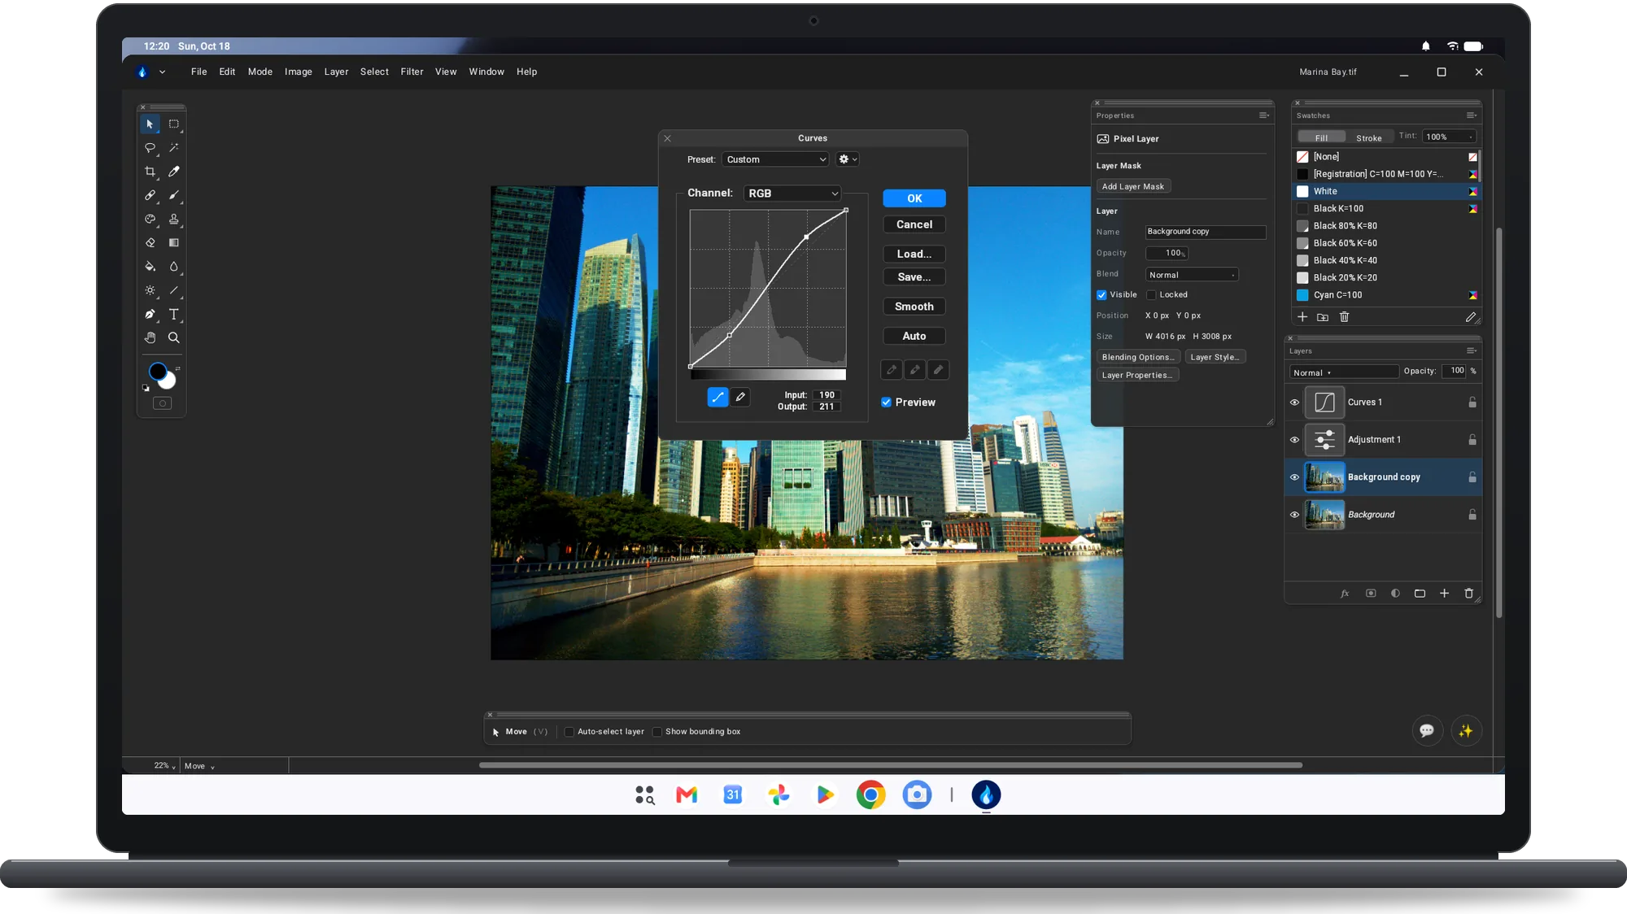The image size is (1627, 914).
Task: Select the lasso tool
Action: coord(150,148)
